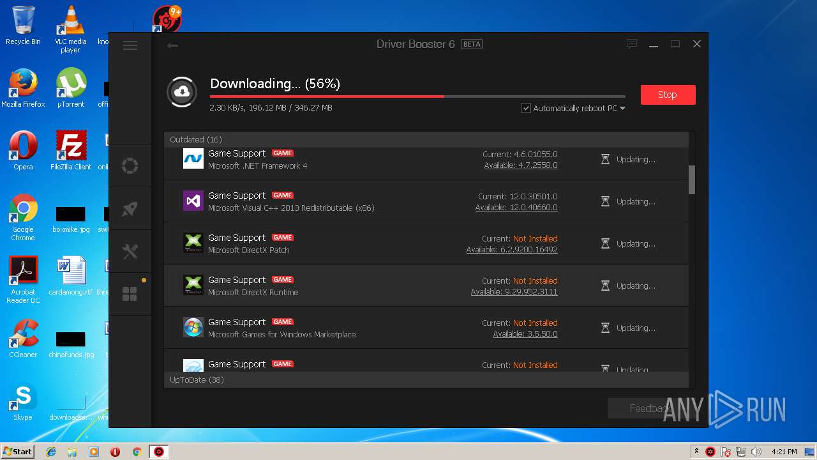Open the µTorrent desktop shortcut
817x460 pixels.
coord(70,88)
